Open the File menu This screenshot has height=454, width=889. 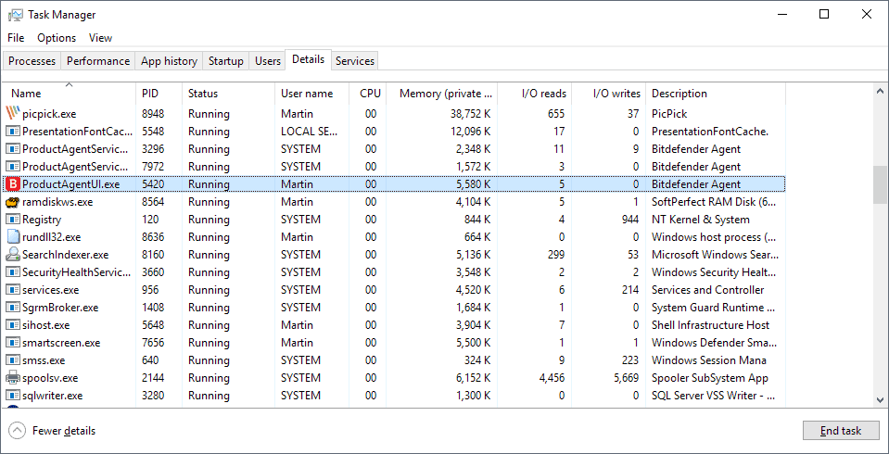point(16,38)
